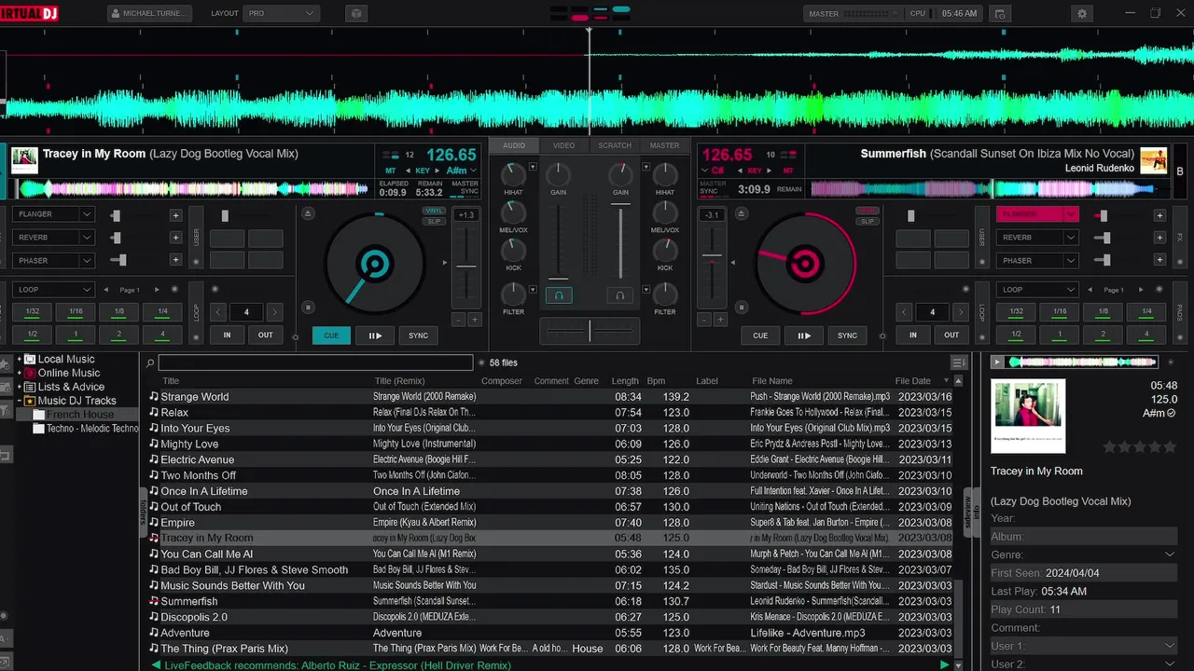This screenshot has height=671, width=1194.
Task: Open left deck REVERB effect dropdown
Action: [54, 238]
